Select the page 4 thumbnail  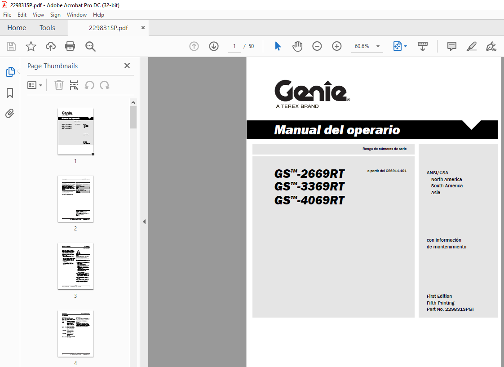point(75,333)
